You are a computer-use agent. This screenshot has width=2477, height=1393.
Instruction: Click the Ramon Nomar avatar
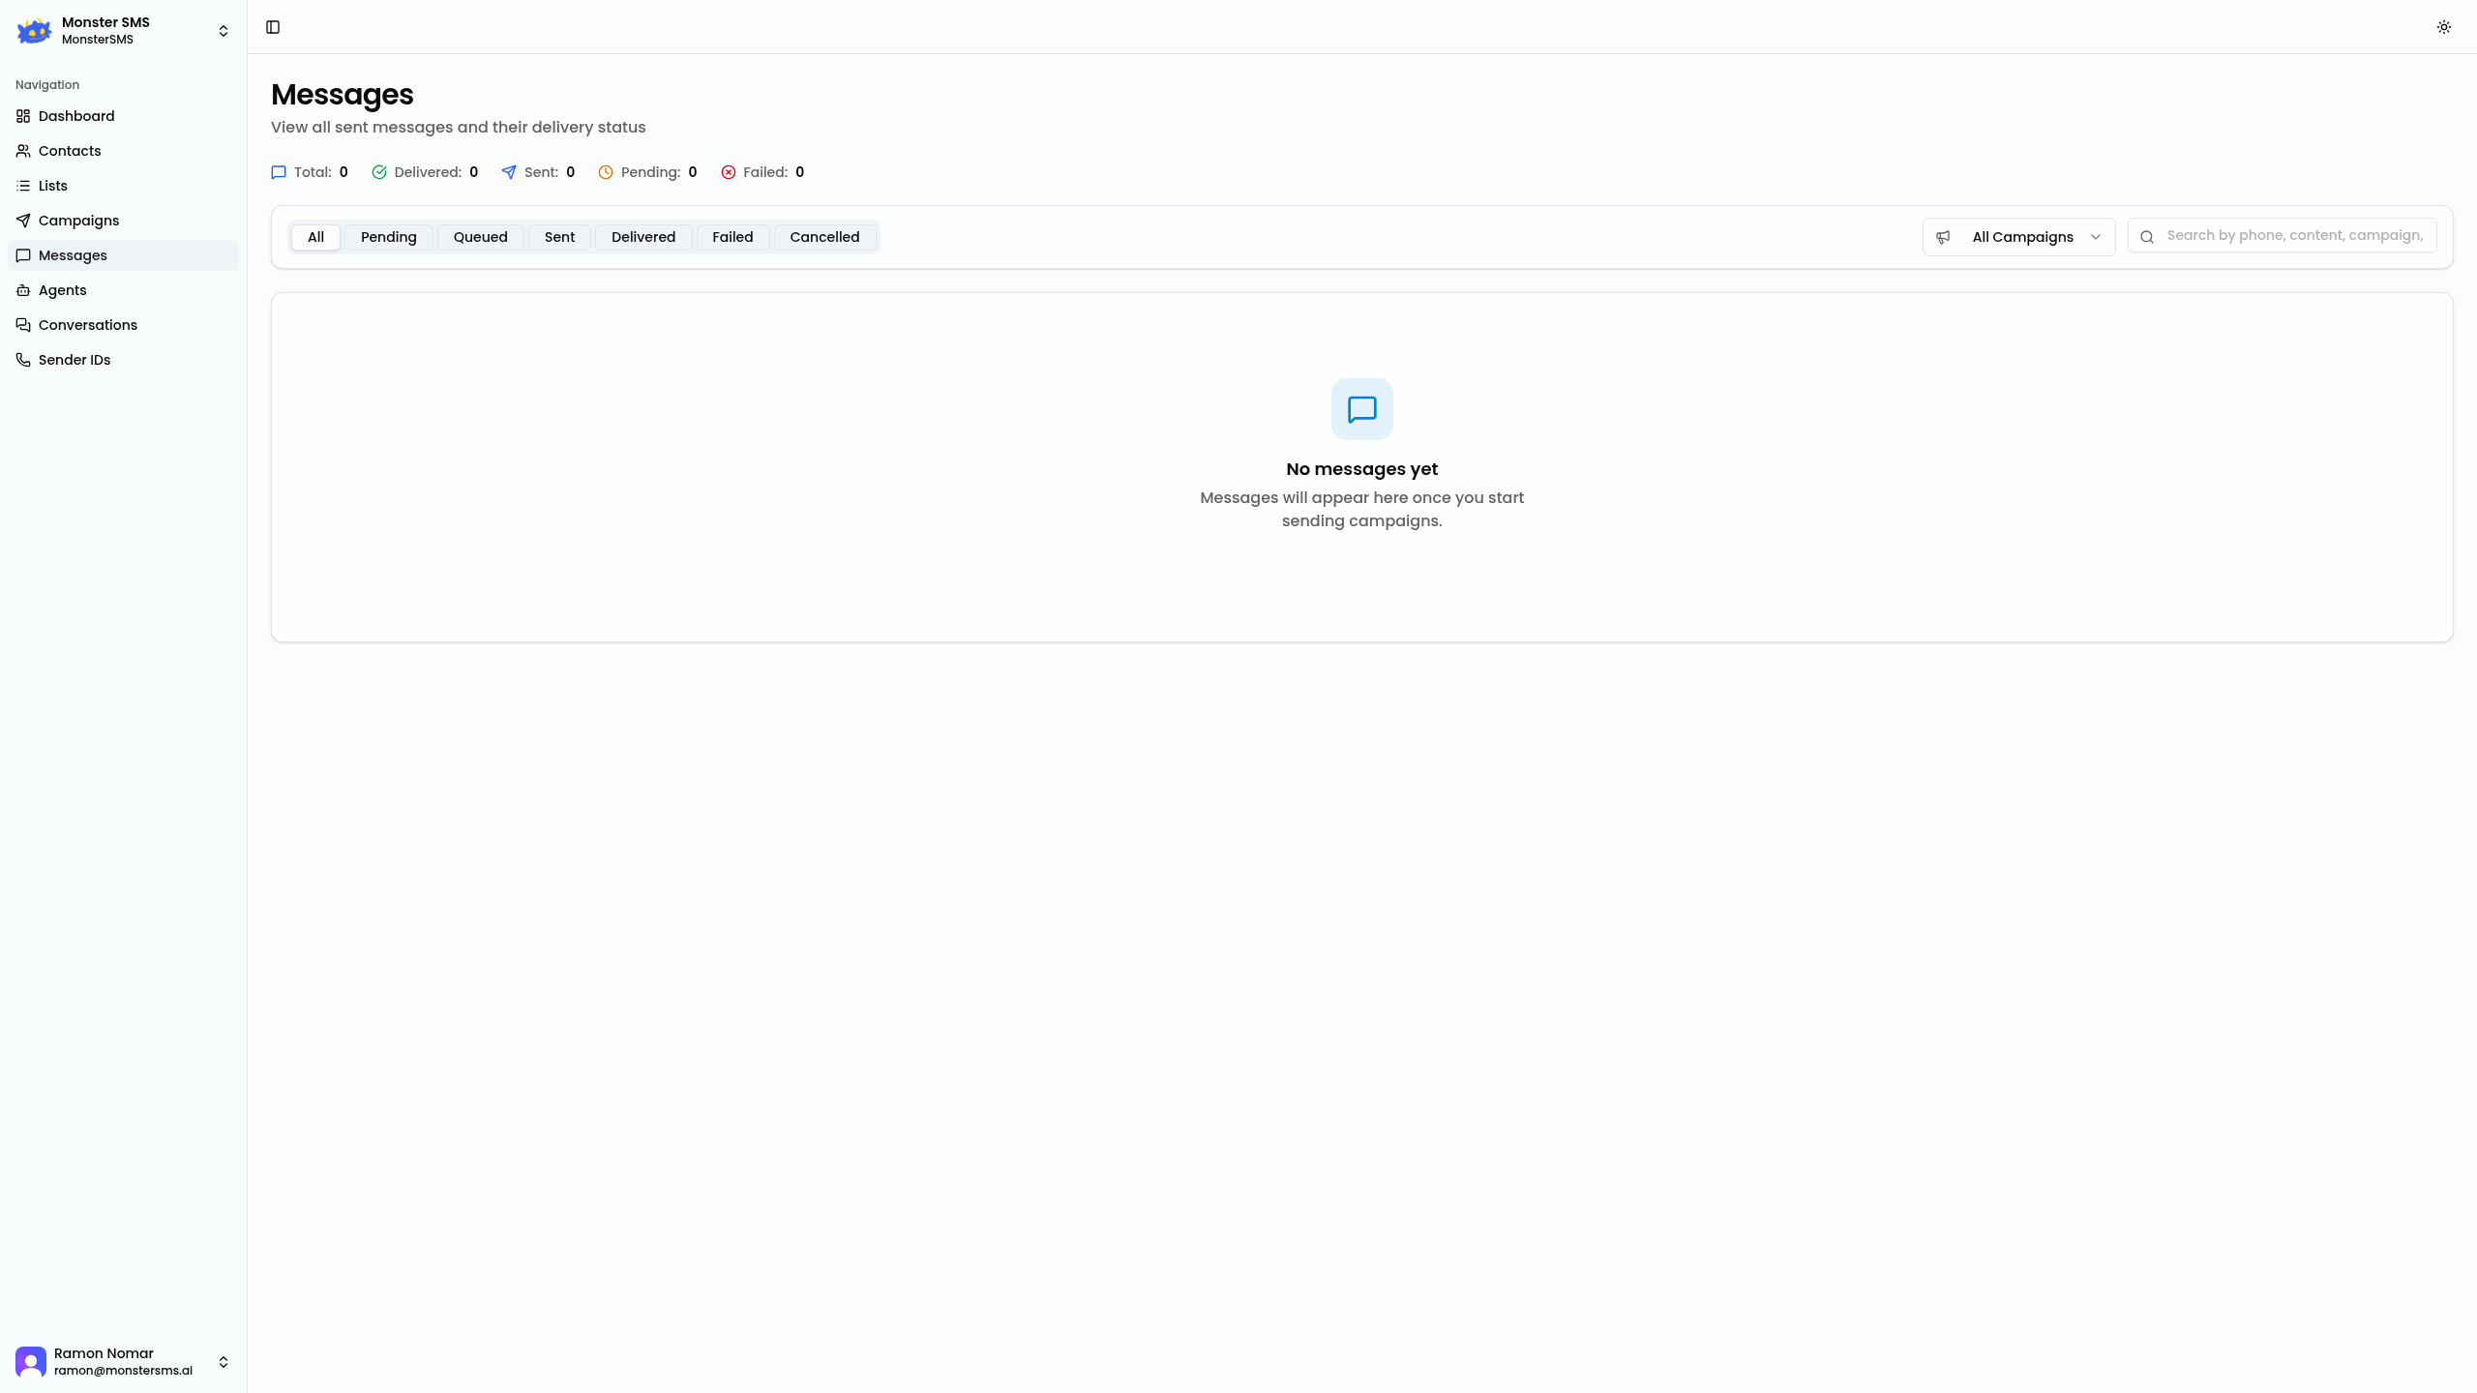click(31, 1362)
